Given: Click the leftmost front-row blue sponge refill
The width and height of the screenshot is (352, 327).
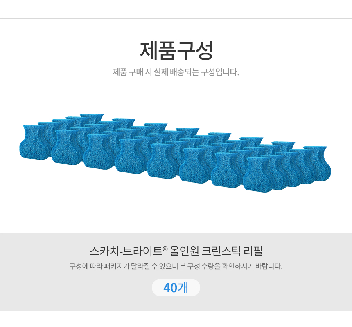Looking at the screenshot, I should click(34, 143).
